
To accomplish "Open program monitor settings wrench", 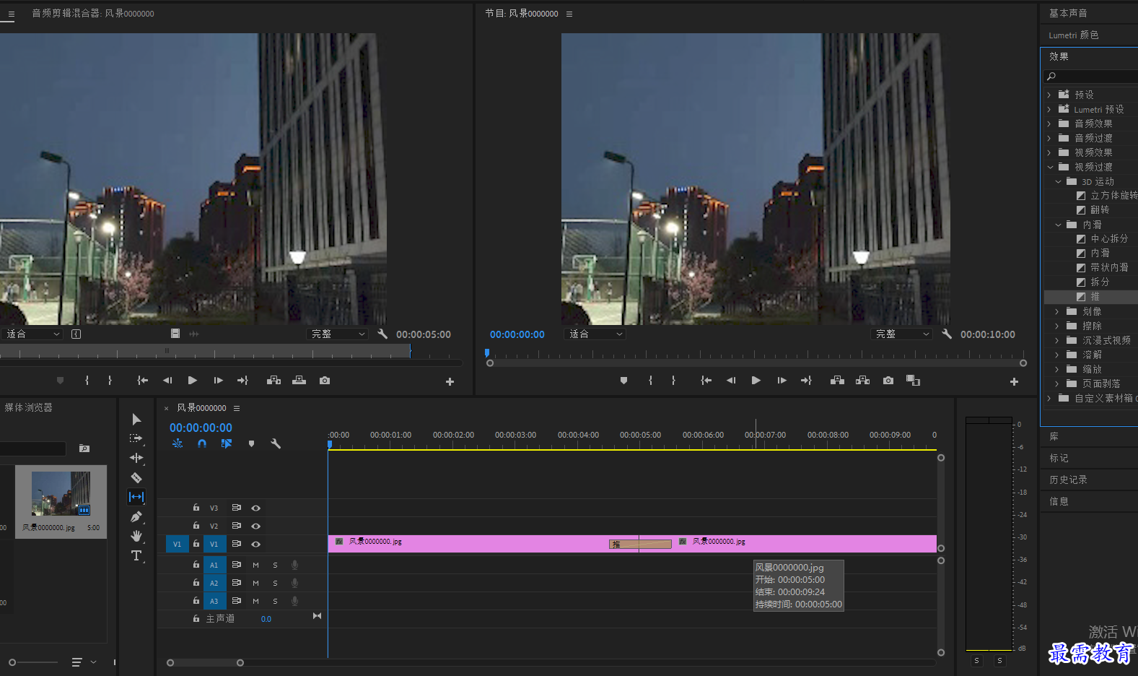I will pos(947,334).
